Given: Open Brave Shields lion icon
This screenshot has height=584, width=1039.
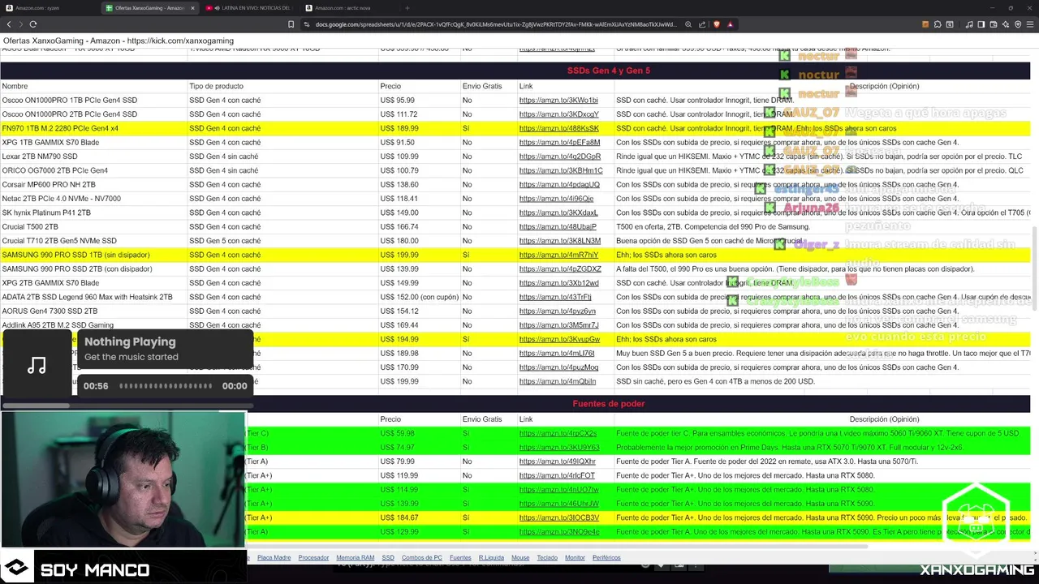Looking at the screenshot, I should [717, 24].
